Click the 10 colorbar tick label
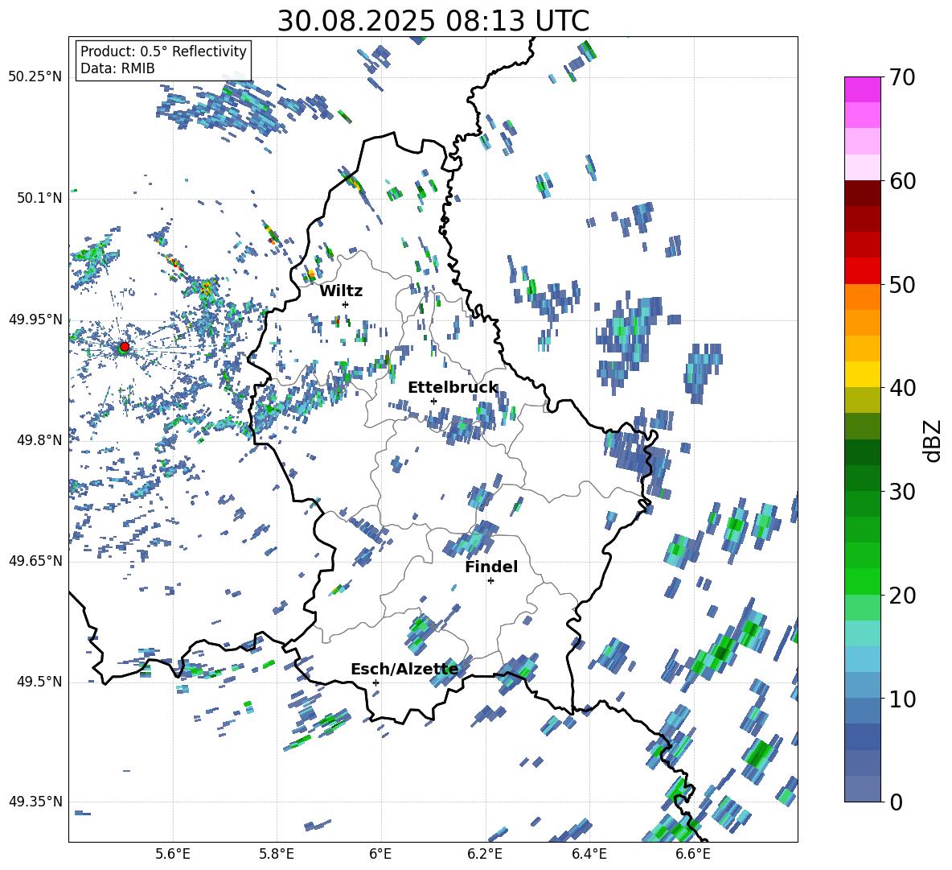The width and height of the screenshot is (952, 870). click(x=902, y=699)
